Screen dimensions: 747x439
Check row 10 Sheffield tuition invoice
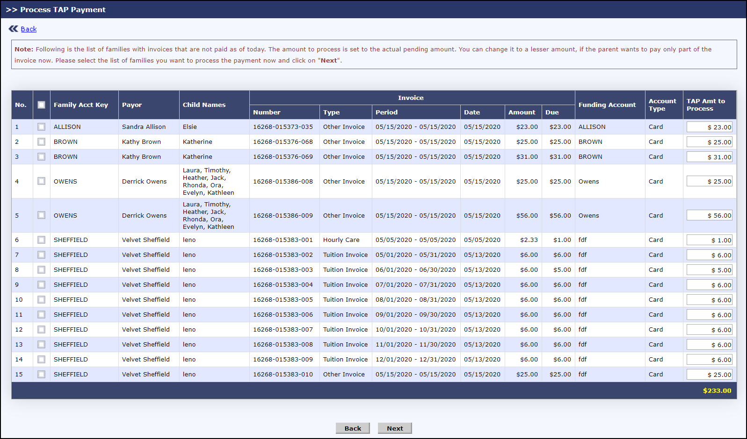(41, 300)
